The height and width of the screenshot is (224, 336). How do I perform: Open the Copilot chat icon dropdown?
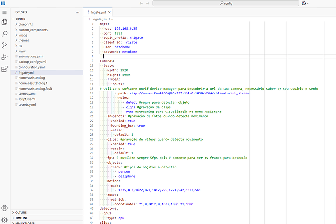click(x=305, y=3)
